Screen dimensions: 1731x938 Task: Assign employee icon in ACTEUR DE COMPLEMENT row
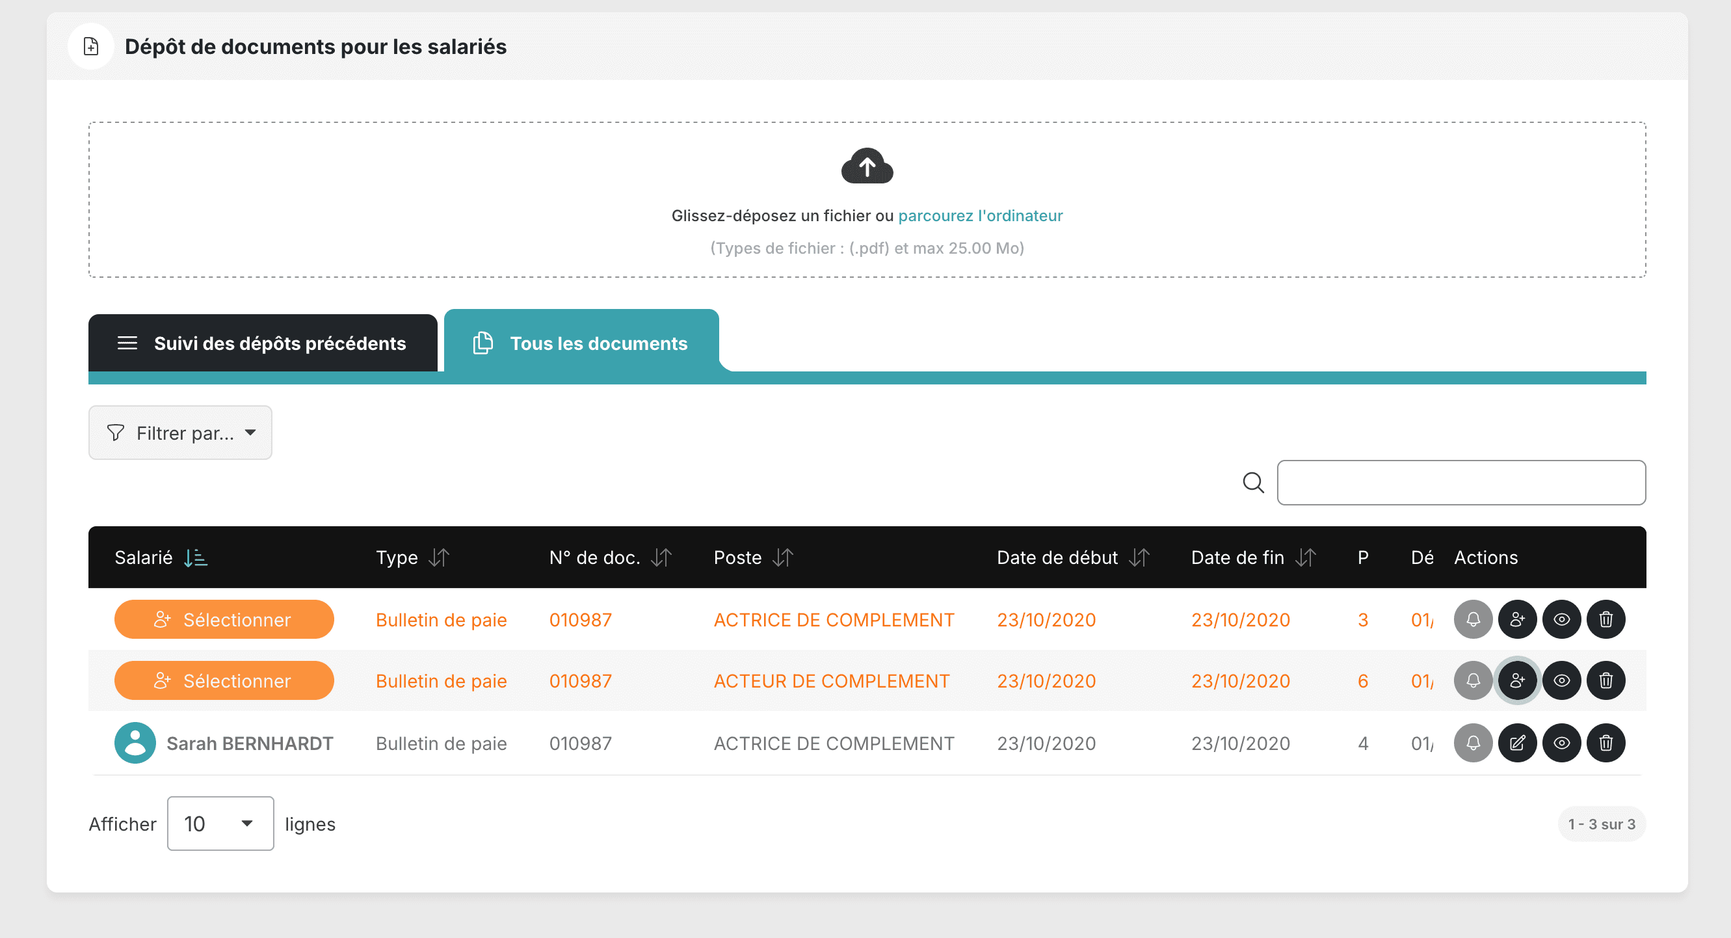point(1517,680)
